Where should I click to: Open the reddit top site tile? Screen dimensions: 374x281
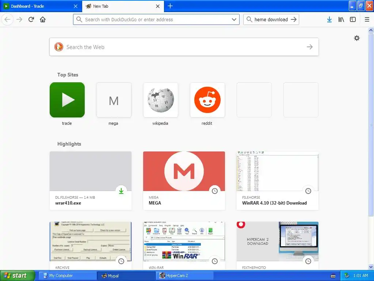207,100
